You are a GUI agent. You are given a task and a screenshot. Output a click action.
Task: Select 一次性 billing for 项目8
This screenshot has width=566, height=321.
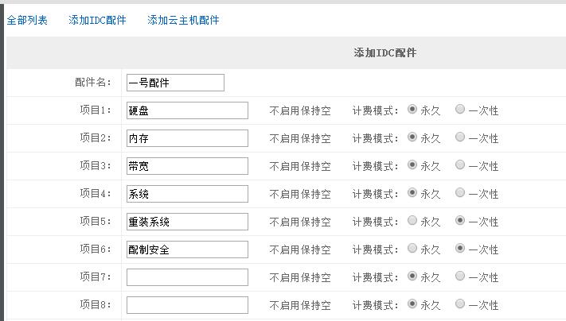click(x=460, y=304)
